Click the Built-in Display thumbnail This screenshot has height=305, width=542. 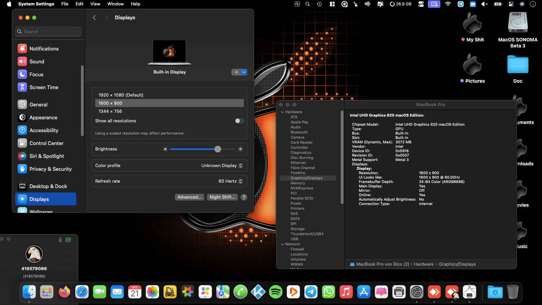click(169, 53)
